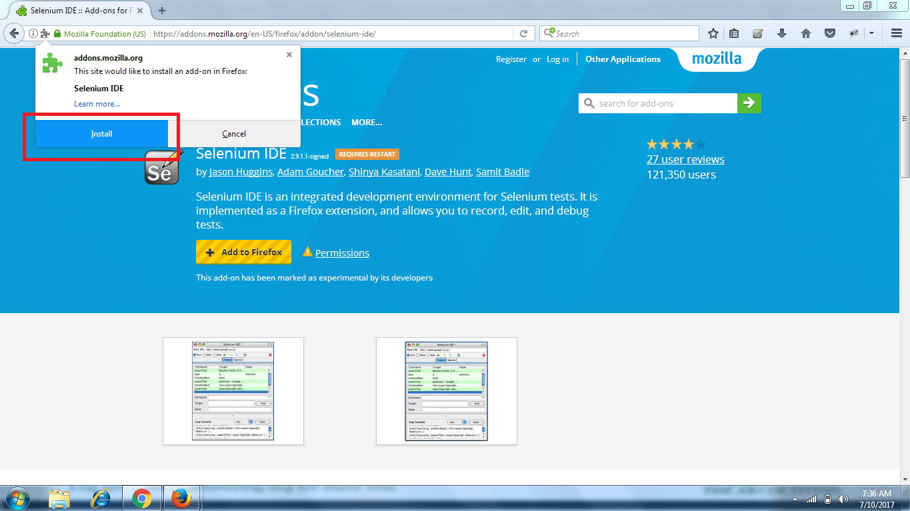
Task: Click Install in the popup
Action: pyautogui.click(x=101, y=134)
